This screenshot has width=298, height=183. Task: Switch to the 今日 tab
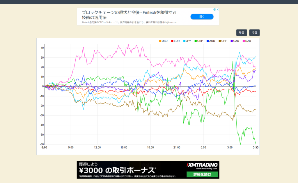pyautogui.click(x=254, y=32)
